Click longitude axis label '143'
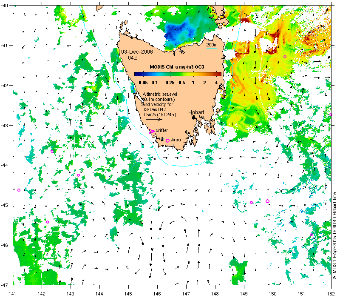The height and width of the screenshot is (298, 340). click(71, 294)
